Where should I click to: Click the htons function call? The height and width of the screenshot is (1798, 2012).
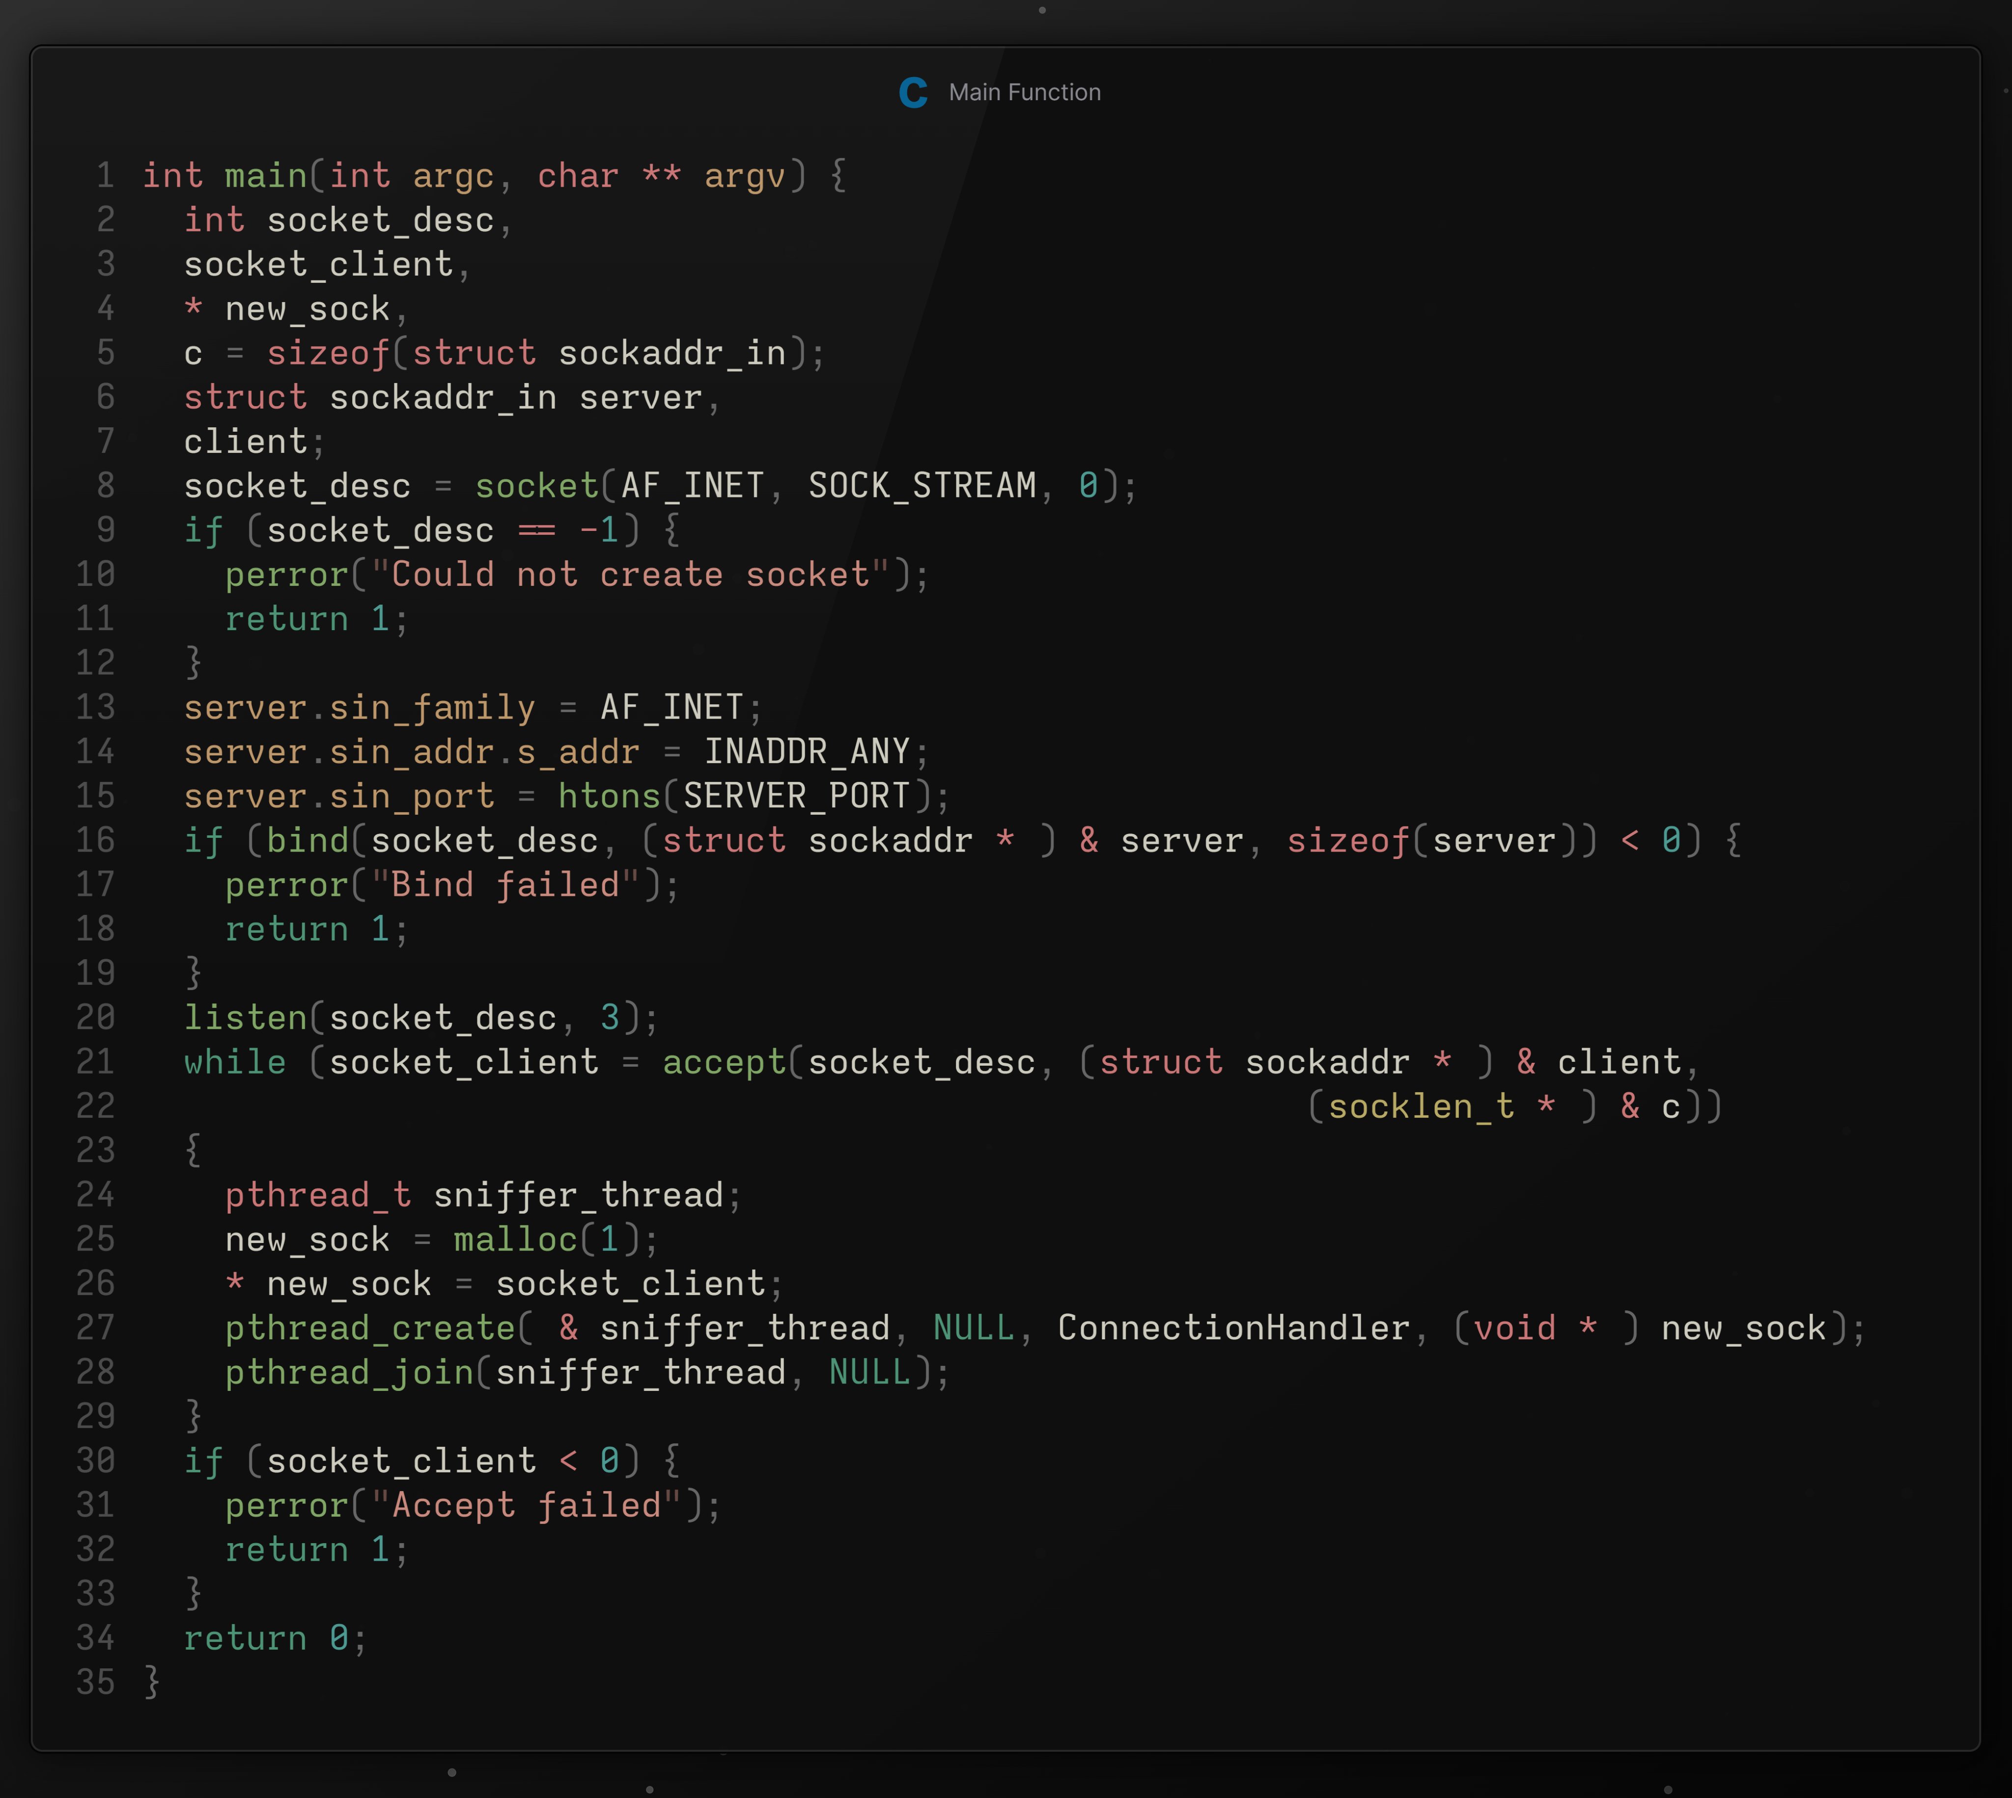point(609,796)
